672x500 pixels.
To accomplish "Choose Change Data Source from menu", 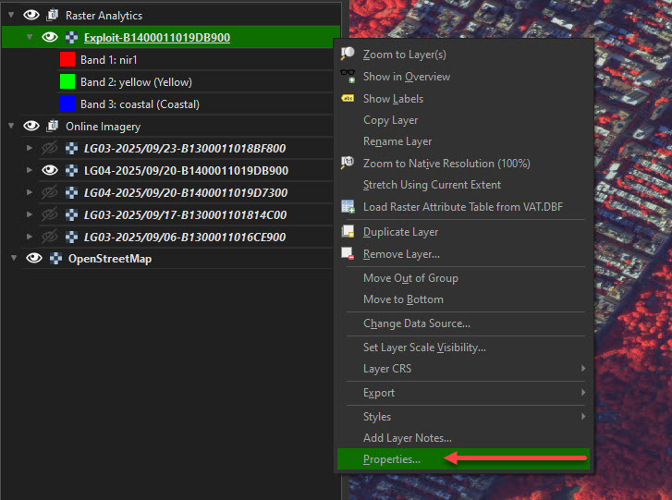I will [416, 323].
